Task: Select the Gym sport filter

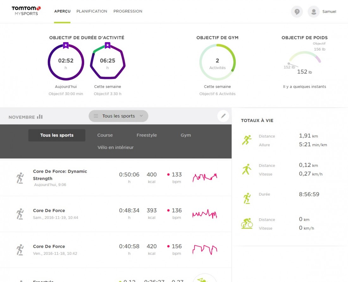Action: [x=186, y=135]
